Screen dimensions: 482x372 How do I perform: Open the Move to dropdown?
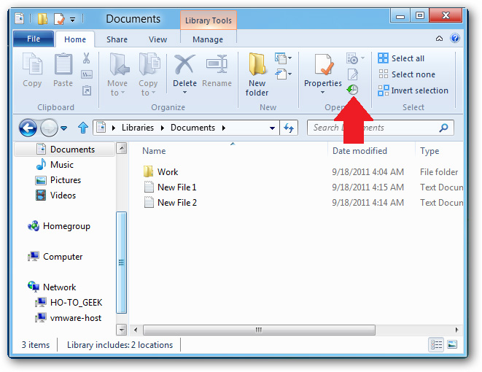point(123,93)
